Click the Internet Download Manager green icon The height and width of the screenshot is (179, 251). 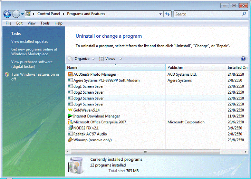(70, 116)
